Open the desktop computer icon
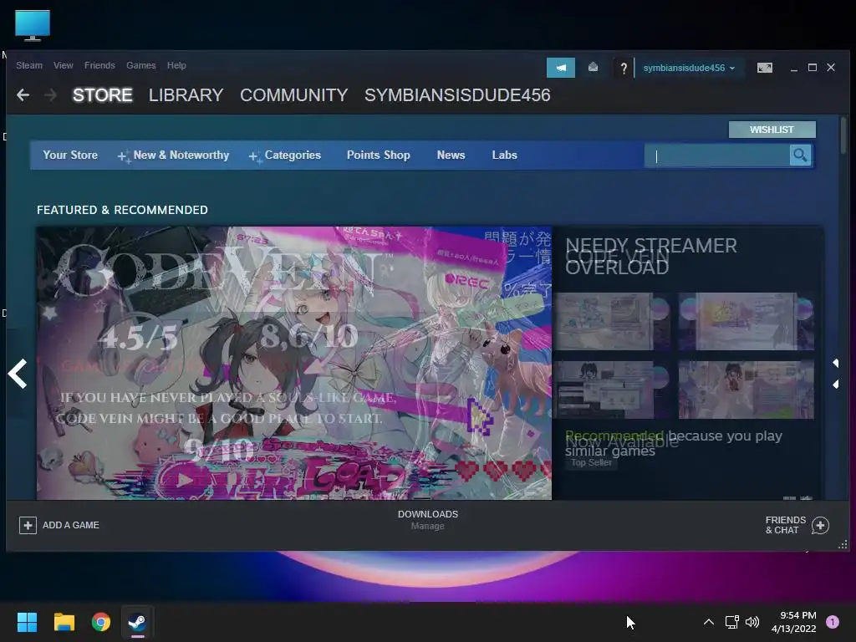 [x=33, y=25]
